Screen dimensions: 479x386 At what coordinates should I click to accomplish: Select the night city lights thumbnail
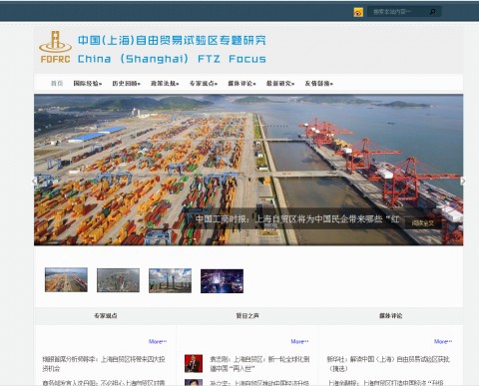[222, 281]
